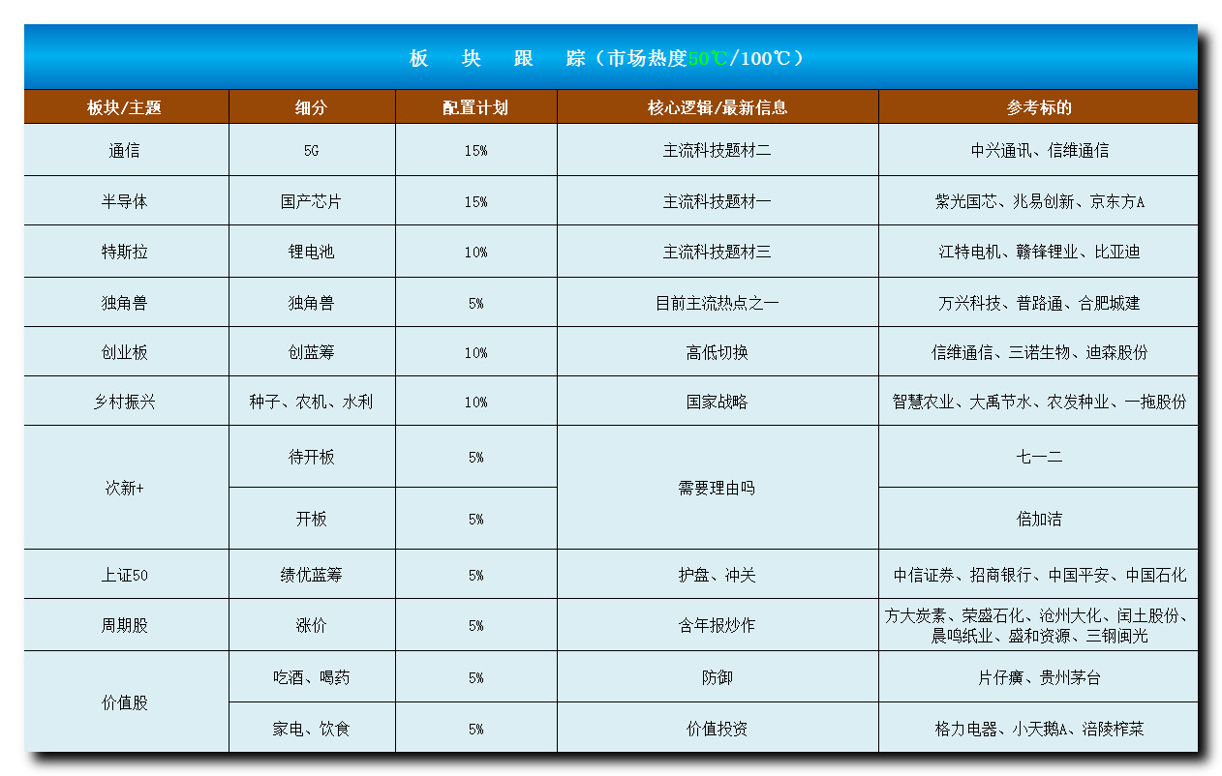Click the 5% allocation in the 独角兽 row
This screenshot has height=776, width=1222.
(x=475, y=303)
